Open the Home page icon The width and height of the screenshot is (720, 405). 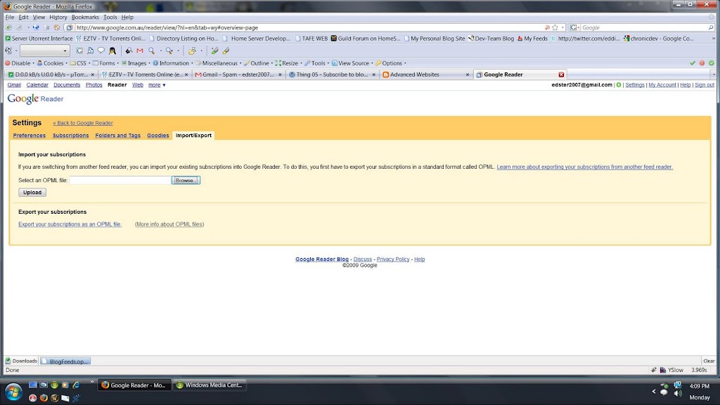pyautogui.click(x=57, y=27)
